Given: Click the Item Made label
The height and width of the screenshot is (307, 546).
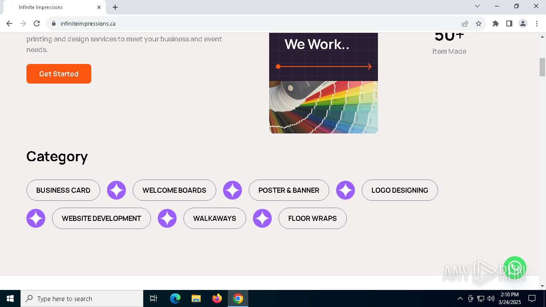Looking at the screenshot, I should (449, 51).
